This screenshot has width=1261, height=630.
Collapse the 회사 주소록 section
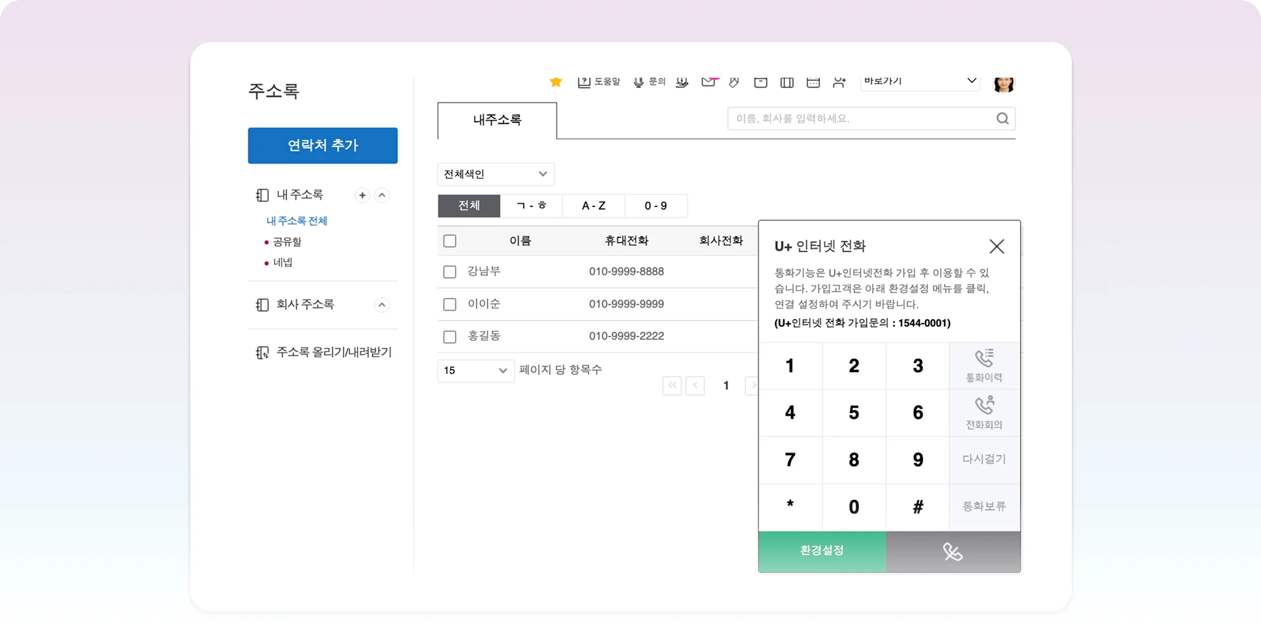[x=382, y=305]
